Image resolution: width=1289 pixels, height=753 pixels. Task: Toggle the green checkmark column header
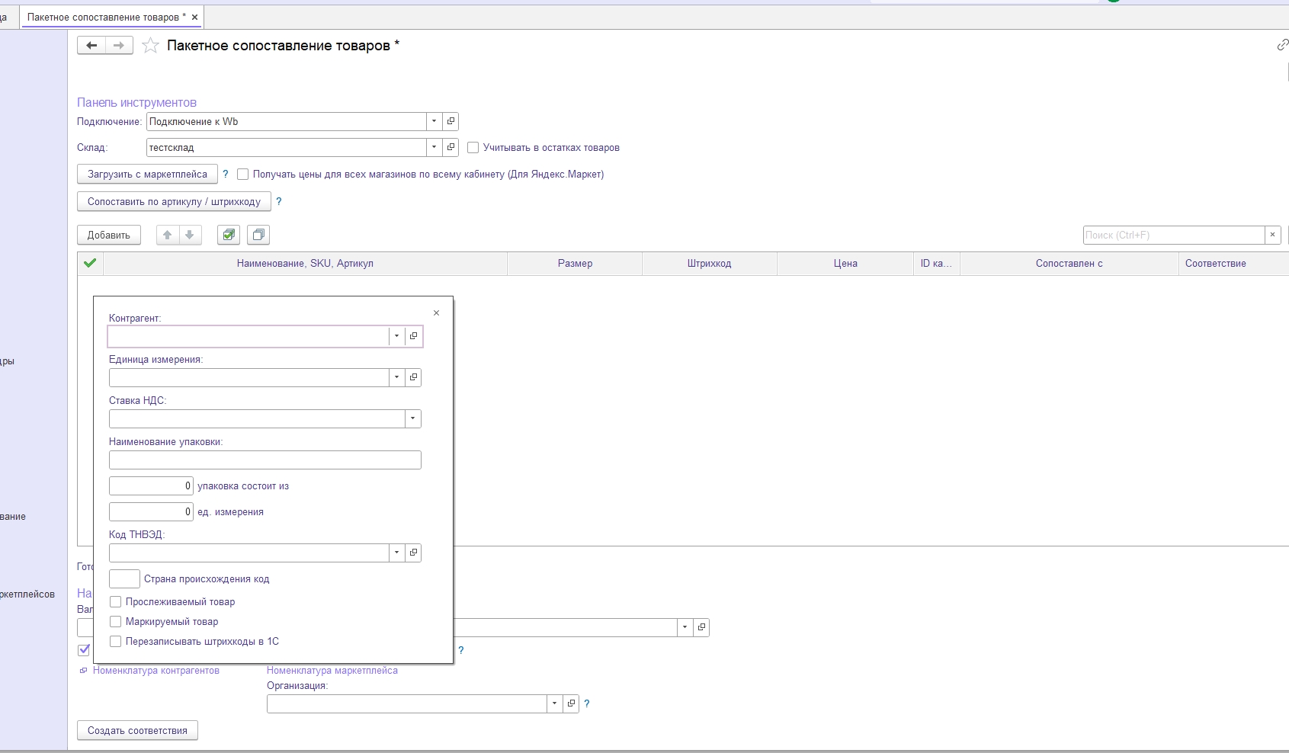click(90, 263)
